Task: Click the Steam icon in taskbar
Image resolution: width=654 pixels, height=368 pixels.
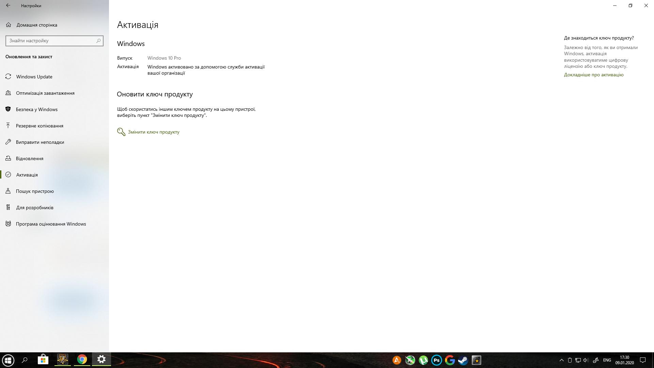Action: [x=463, y=360]
